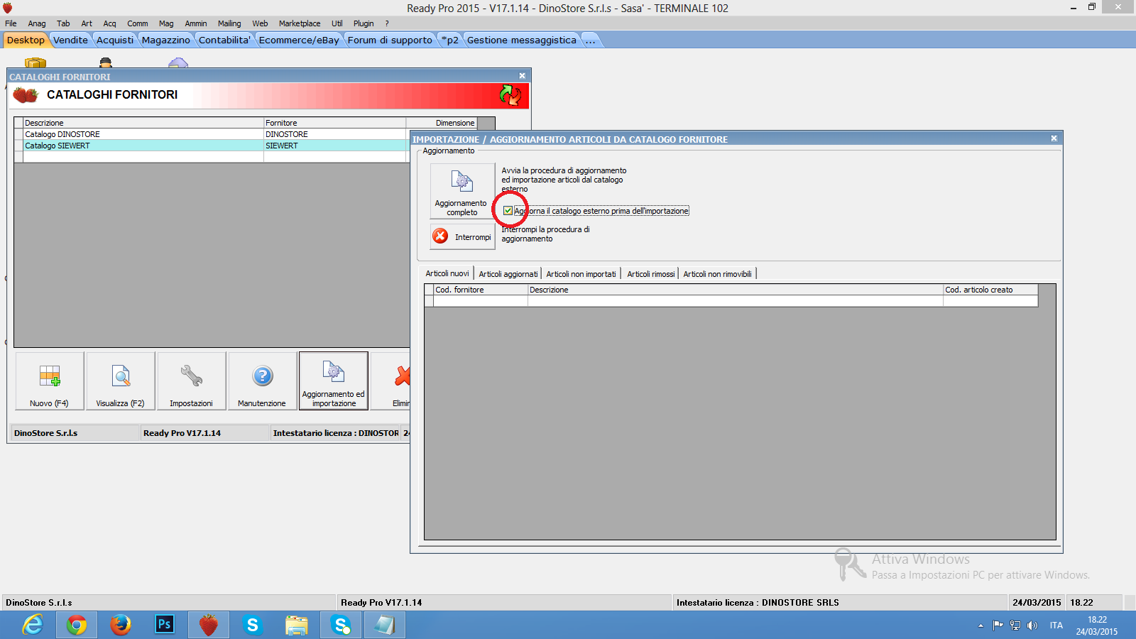Click Dimensione column header
This screenshot has width=1136, height=639.
point(442,123)
